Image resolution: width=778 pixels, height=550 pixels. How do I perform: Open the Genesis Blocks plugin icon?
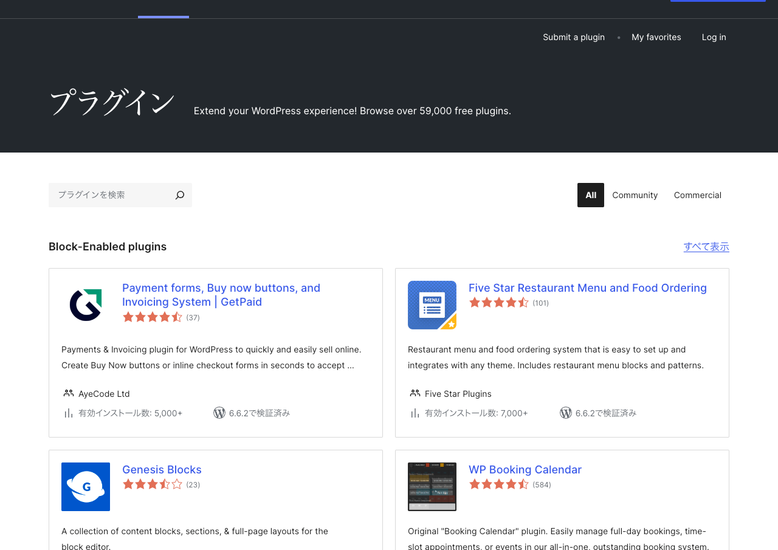(x=86, y=487)
